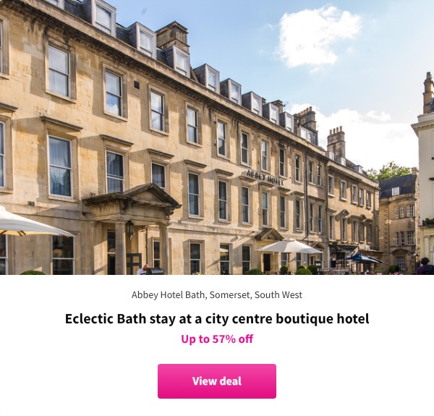434x416 pixels.
Task: Click the white umbrella by the middle entrance
Action: (289, 246)
